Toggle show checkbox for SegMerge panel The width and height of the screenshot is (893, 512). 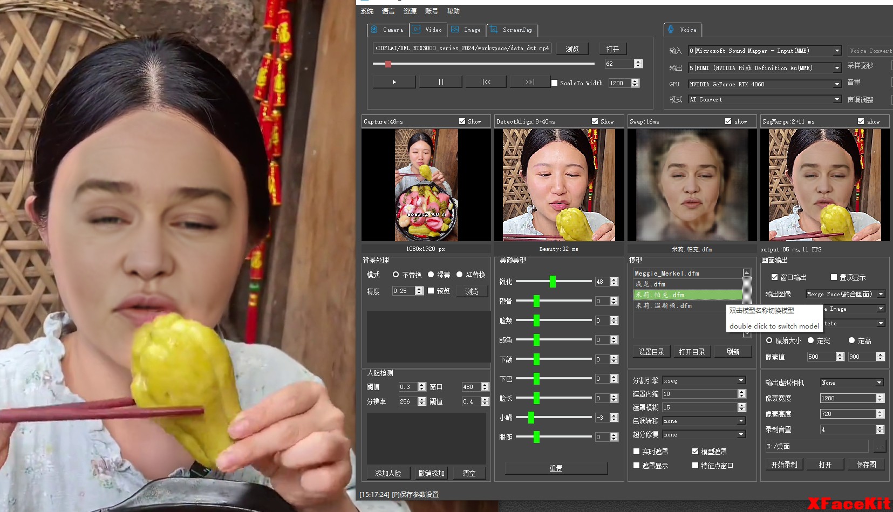click(861, 121)
